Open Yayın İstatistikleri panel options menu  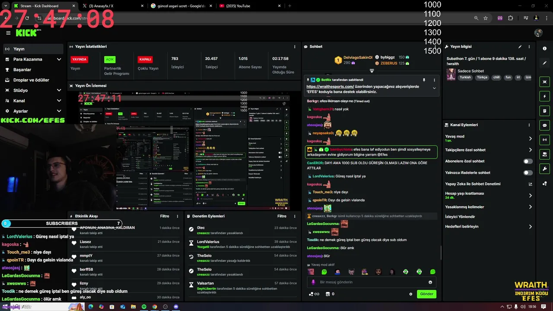(295, 47)
